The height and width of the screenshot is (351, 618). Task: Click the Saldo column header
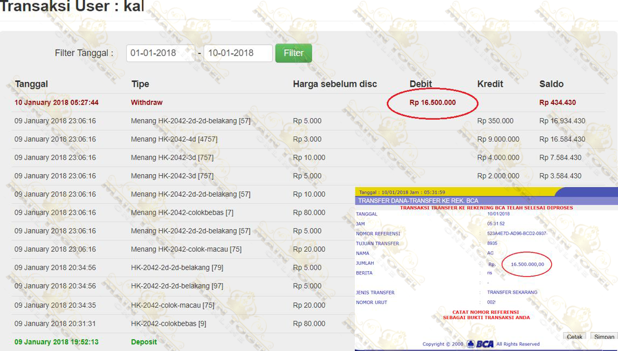click(x=551, y=84)
